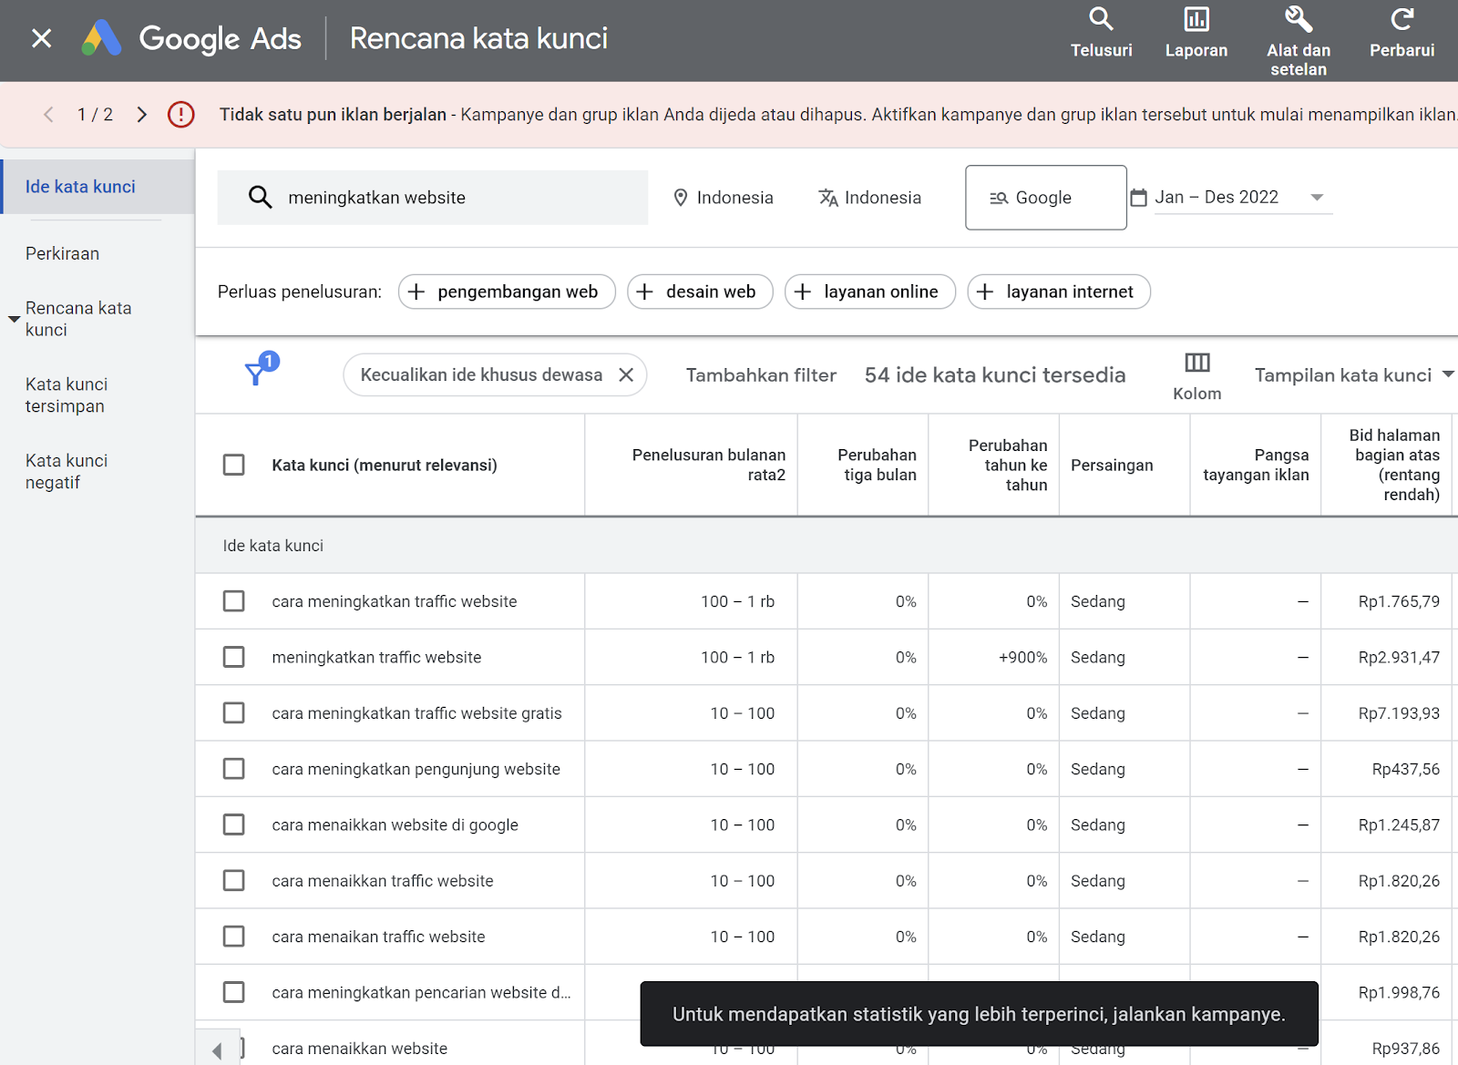Open the Google search network selector
Viewport: 1458px width, 1065px height.
click(1046, 198)
